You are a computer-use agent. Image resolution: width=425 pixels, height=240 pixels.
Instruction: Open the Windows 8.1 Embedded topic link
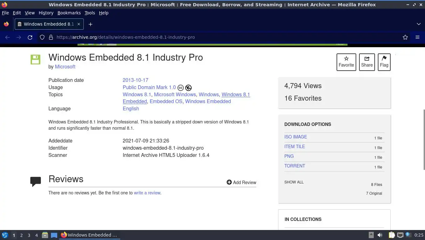[236, 94]
